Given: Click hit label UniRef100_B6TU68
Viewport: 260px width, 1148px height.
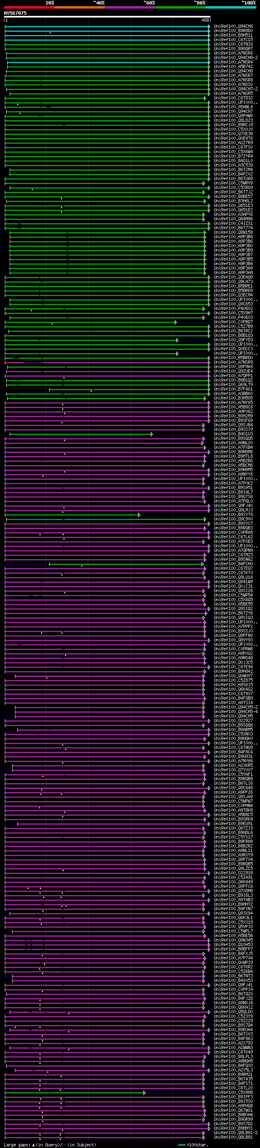Looking at the screenshot, I should pos(233,179).
